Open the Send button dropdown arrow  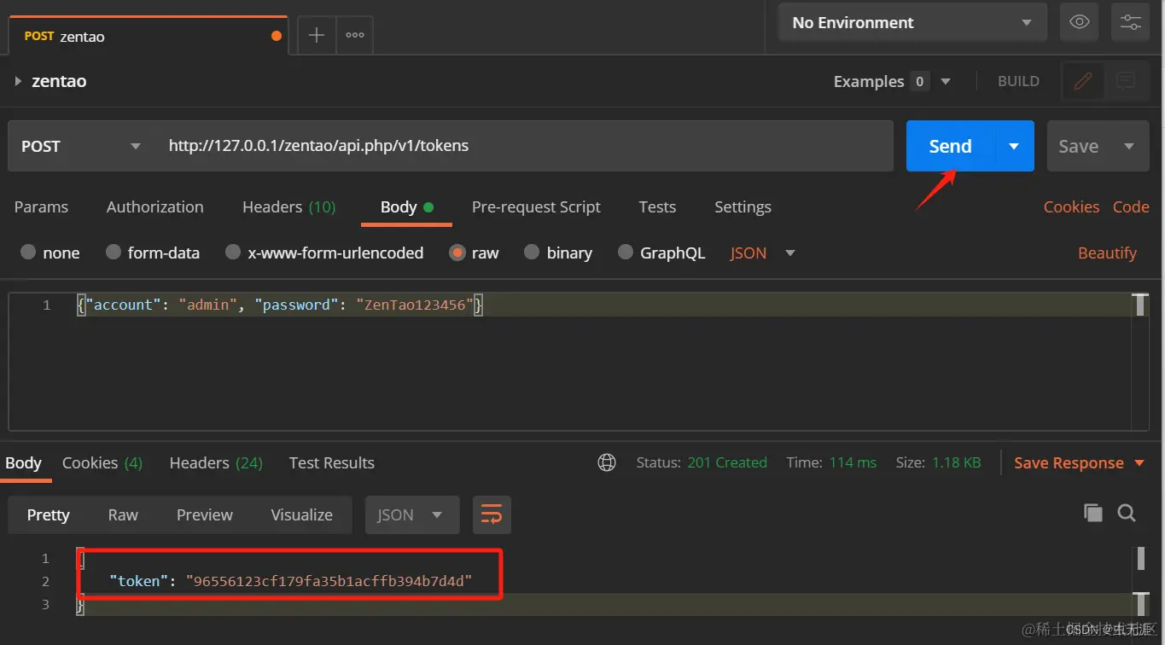point(1014,146)
